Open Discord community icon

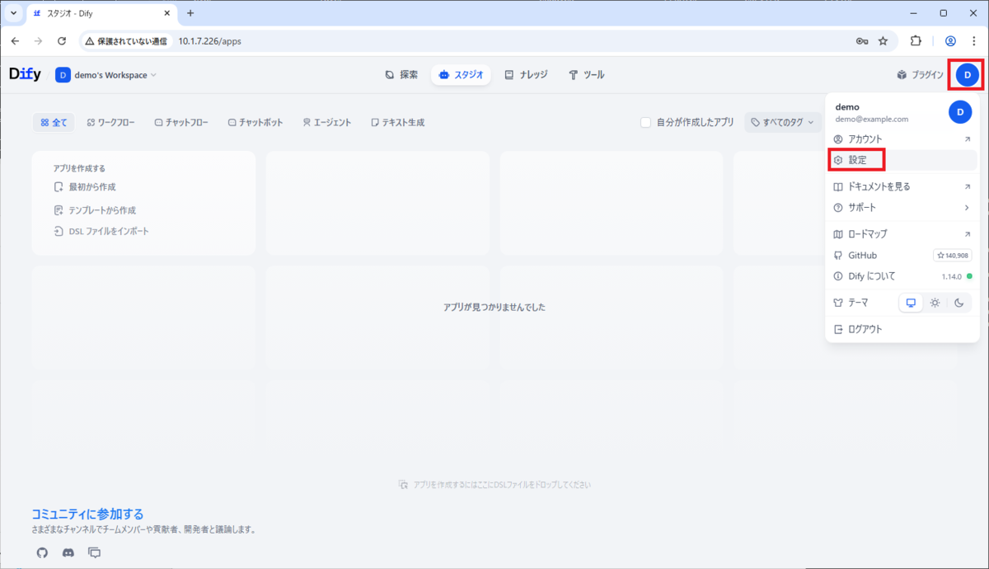[68, 553]
